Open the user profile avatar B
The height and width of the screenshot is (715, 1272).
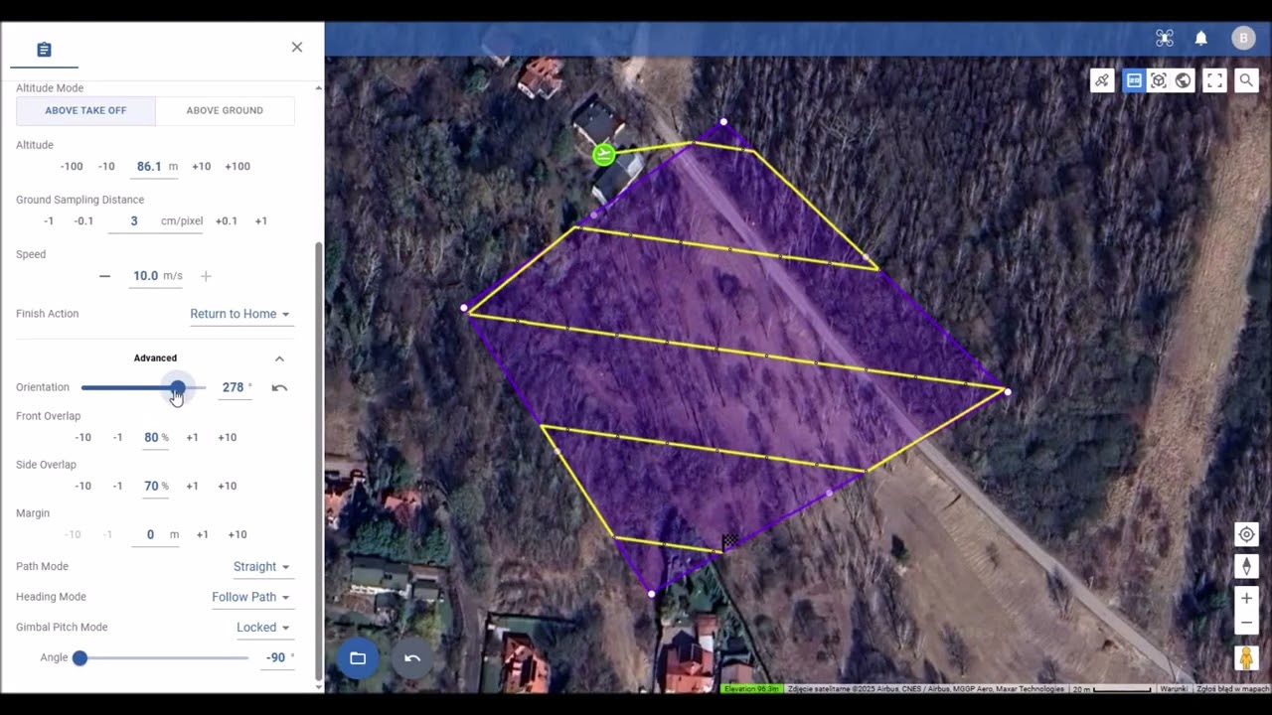pos(1243,38)
